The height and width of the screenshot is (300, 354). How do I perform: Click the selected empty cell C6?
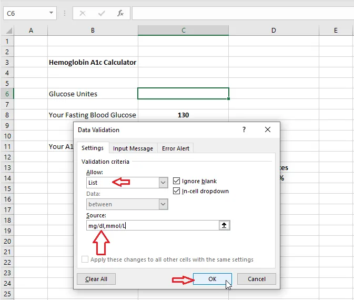tap(184, 94)
